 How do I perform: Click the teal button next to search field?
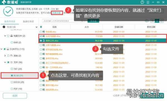pos(93,21)
